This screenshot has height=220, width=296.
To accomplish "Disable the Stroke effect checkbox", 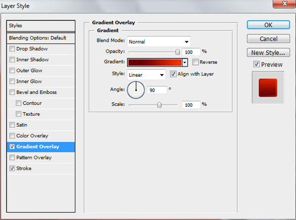I will click(12, 168).
